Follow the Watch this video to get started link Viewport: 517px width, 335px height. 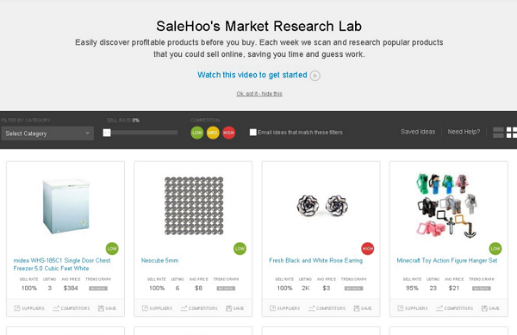[x=252, y=75]
